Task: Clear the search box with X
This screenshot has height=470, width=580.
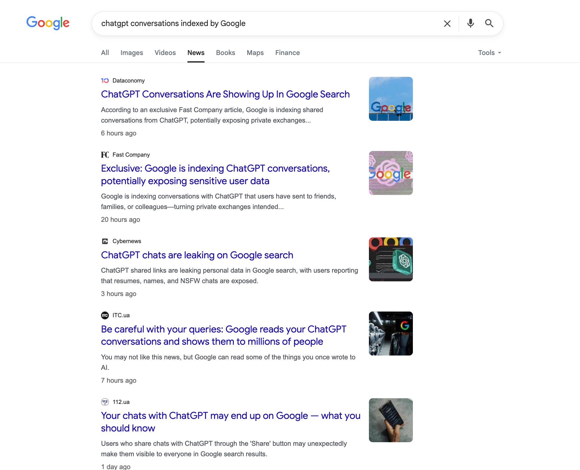Action: [447, 24]
